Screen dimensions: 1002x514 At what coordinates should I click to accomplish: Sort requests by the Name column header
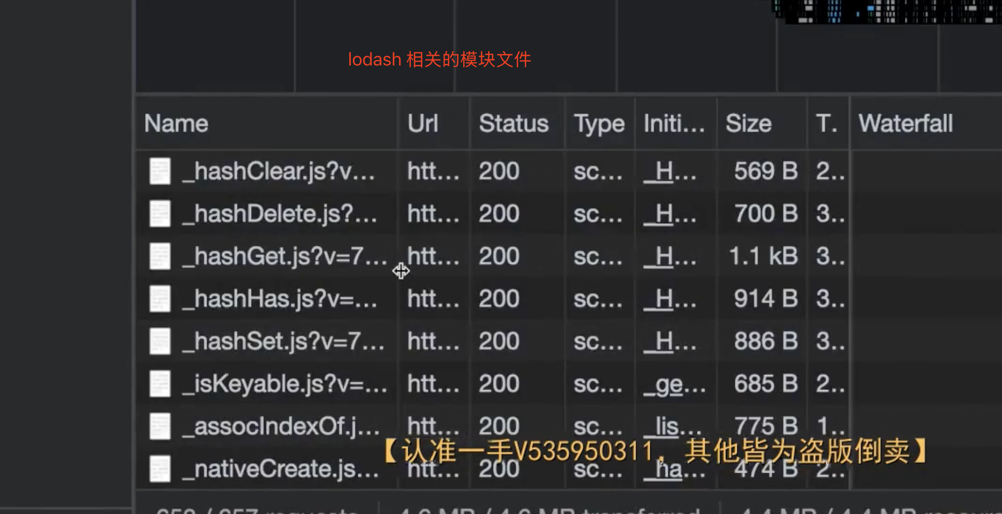pyautogui.click(x=176, y=123)
